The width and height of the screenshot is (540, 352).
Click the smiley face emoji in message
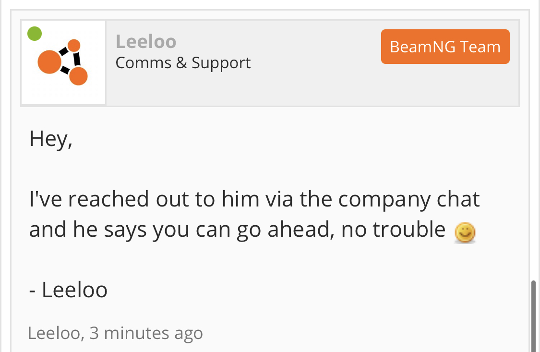tap(465, 233)
